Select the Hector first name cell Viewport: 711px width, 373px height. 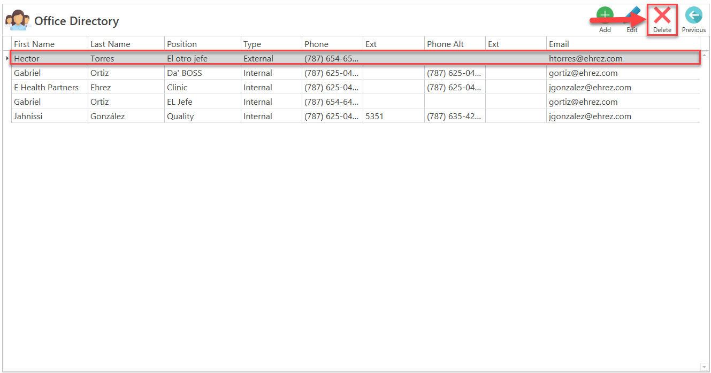tap(50, 58)
